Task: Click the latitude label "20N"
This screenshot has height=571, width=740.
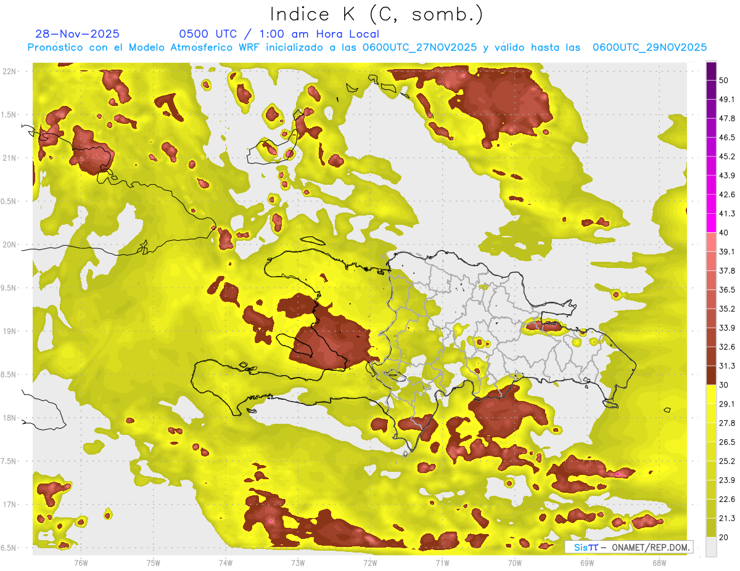Action: 9,245
